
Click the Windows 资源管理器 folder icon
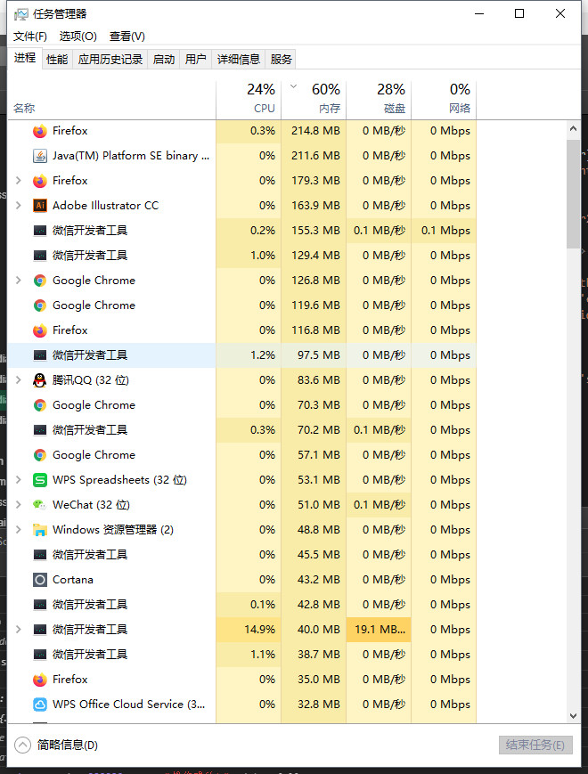(40, 530)
